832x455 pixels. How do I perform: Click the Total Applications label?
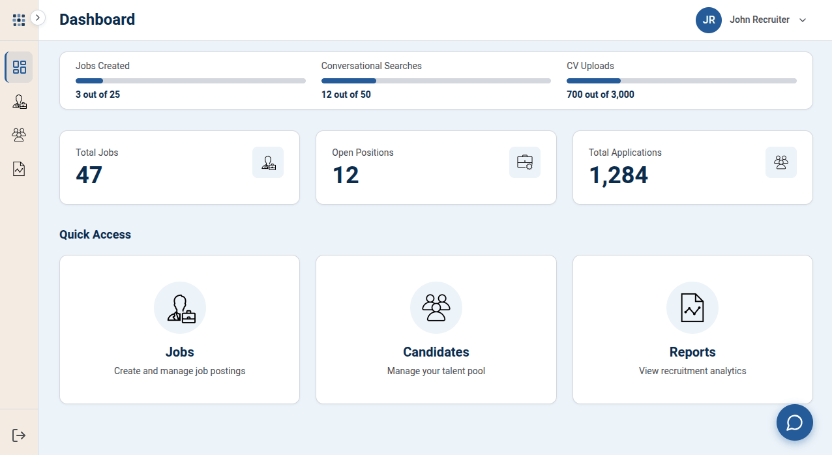[x=625, y=153]
